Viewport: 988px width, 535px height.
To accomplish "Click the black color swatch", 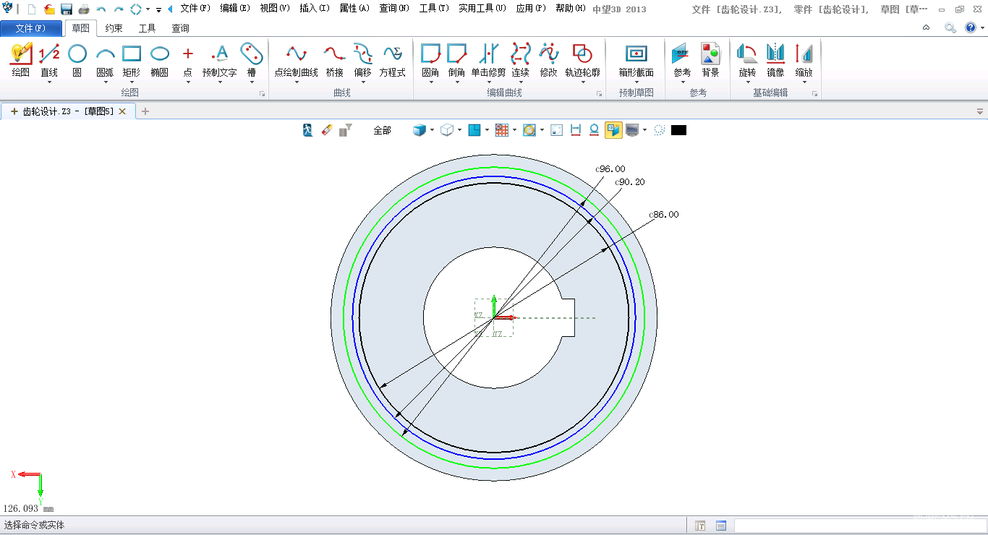I will click(678, 130).
